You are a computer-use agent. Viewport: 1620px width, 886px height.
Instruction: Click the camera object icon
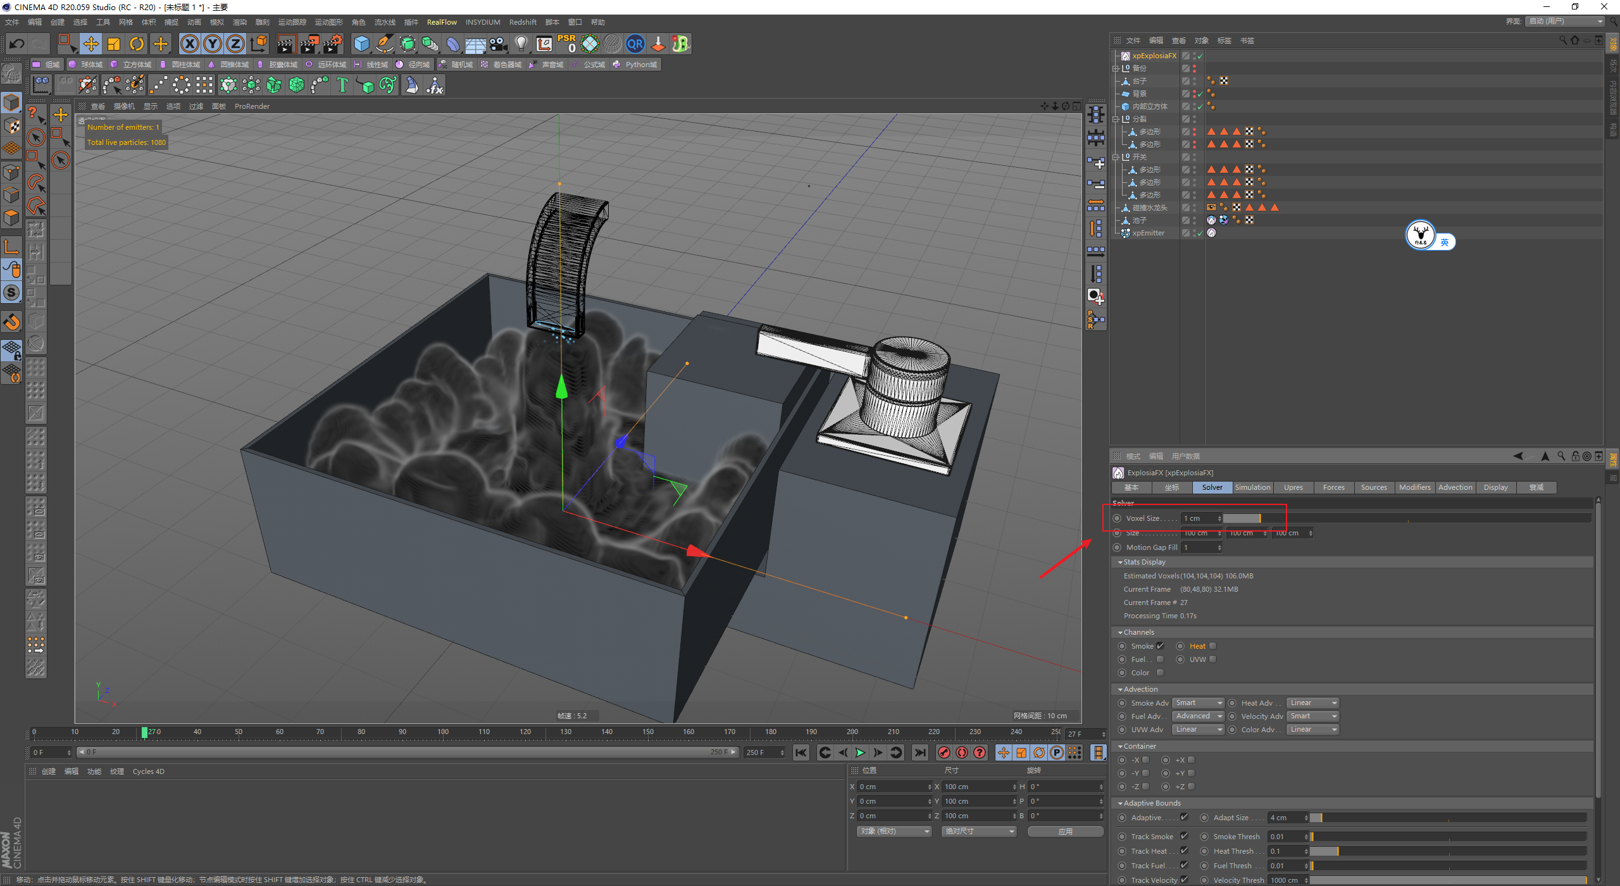pyautogui.click(x=498, y=44)
